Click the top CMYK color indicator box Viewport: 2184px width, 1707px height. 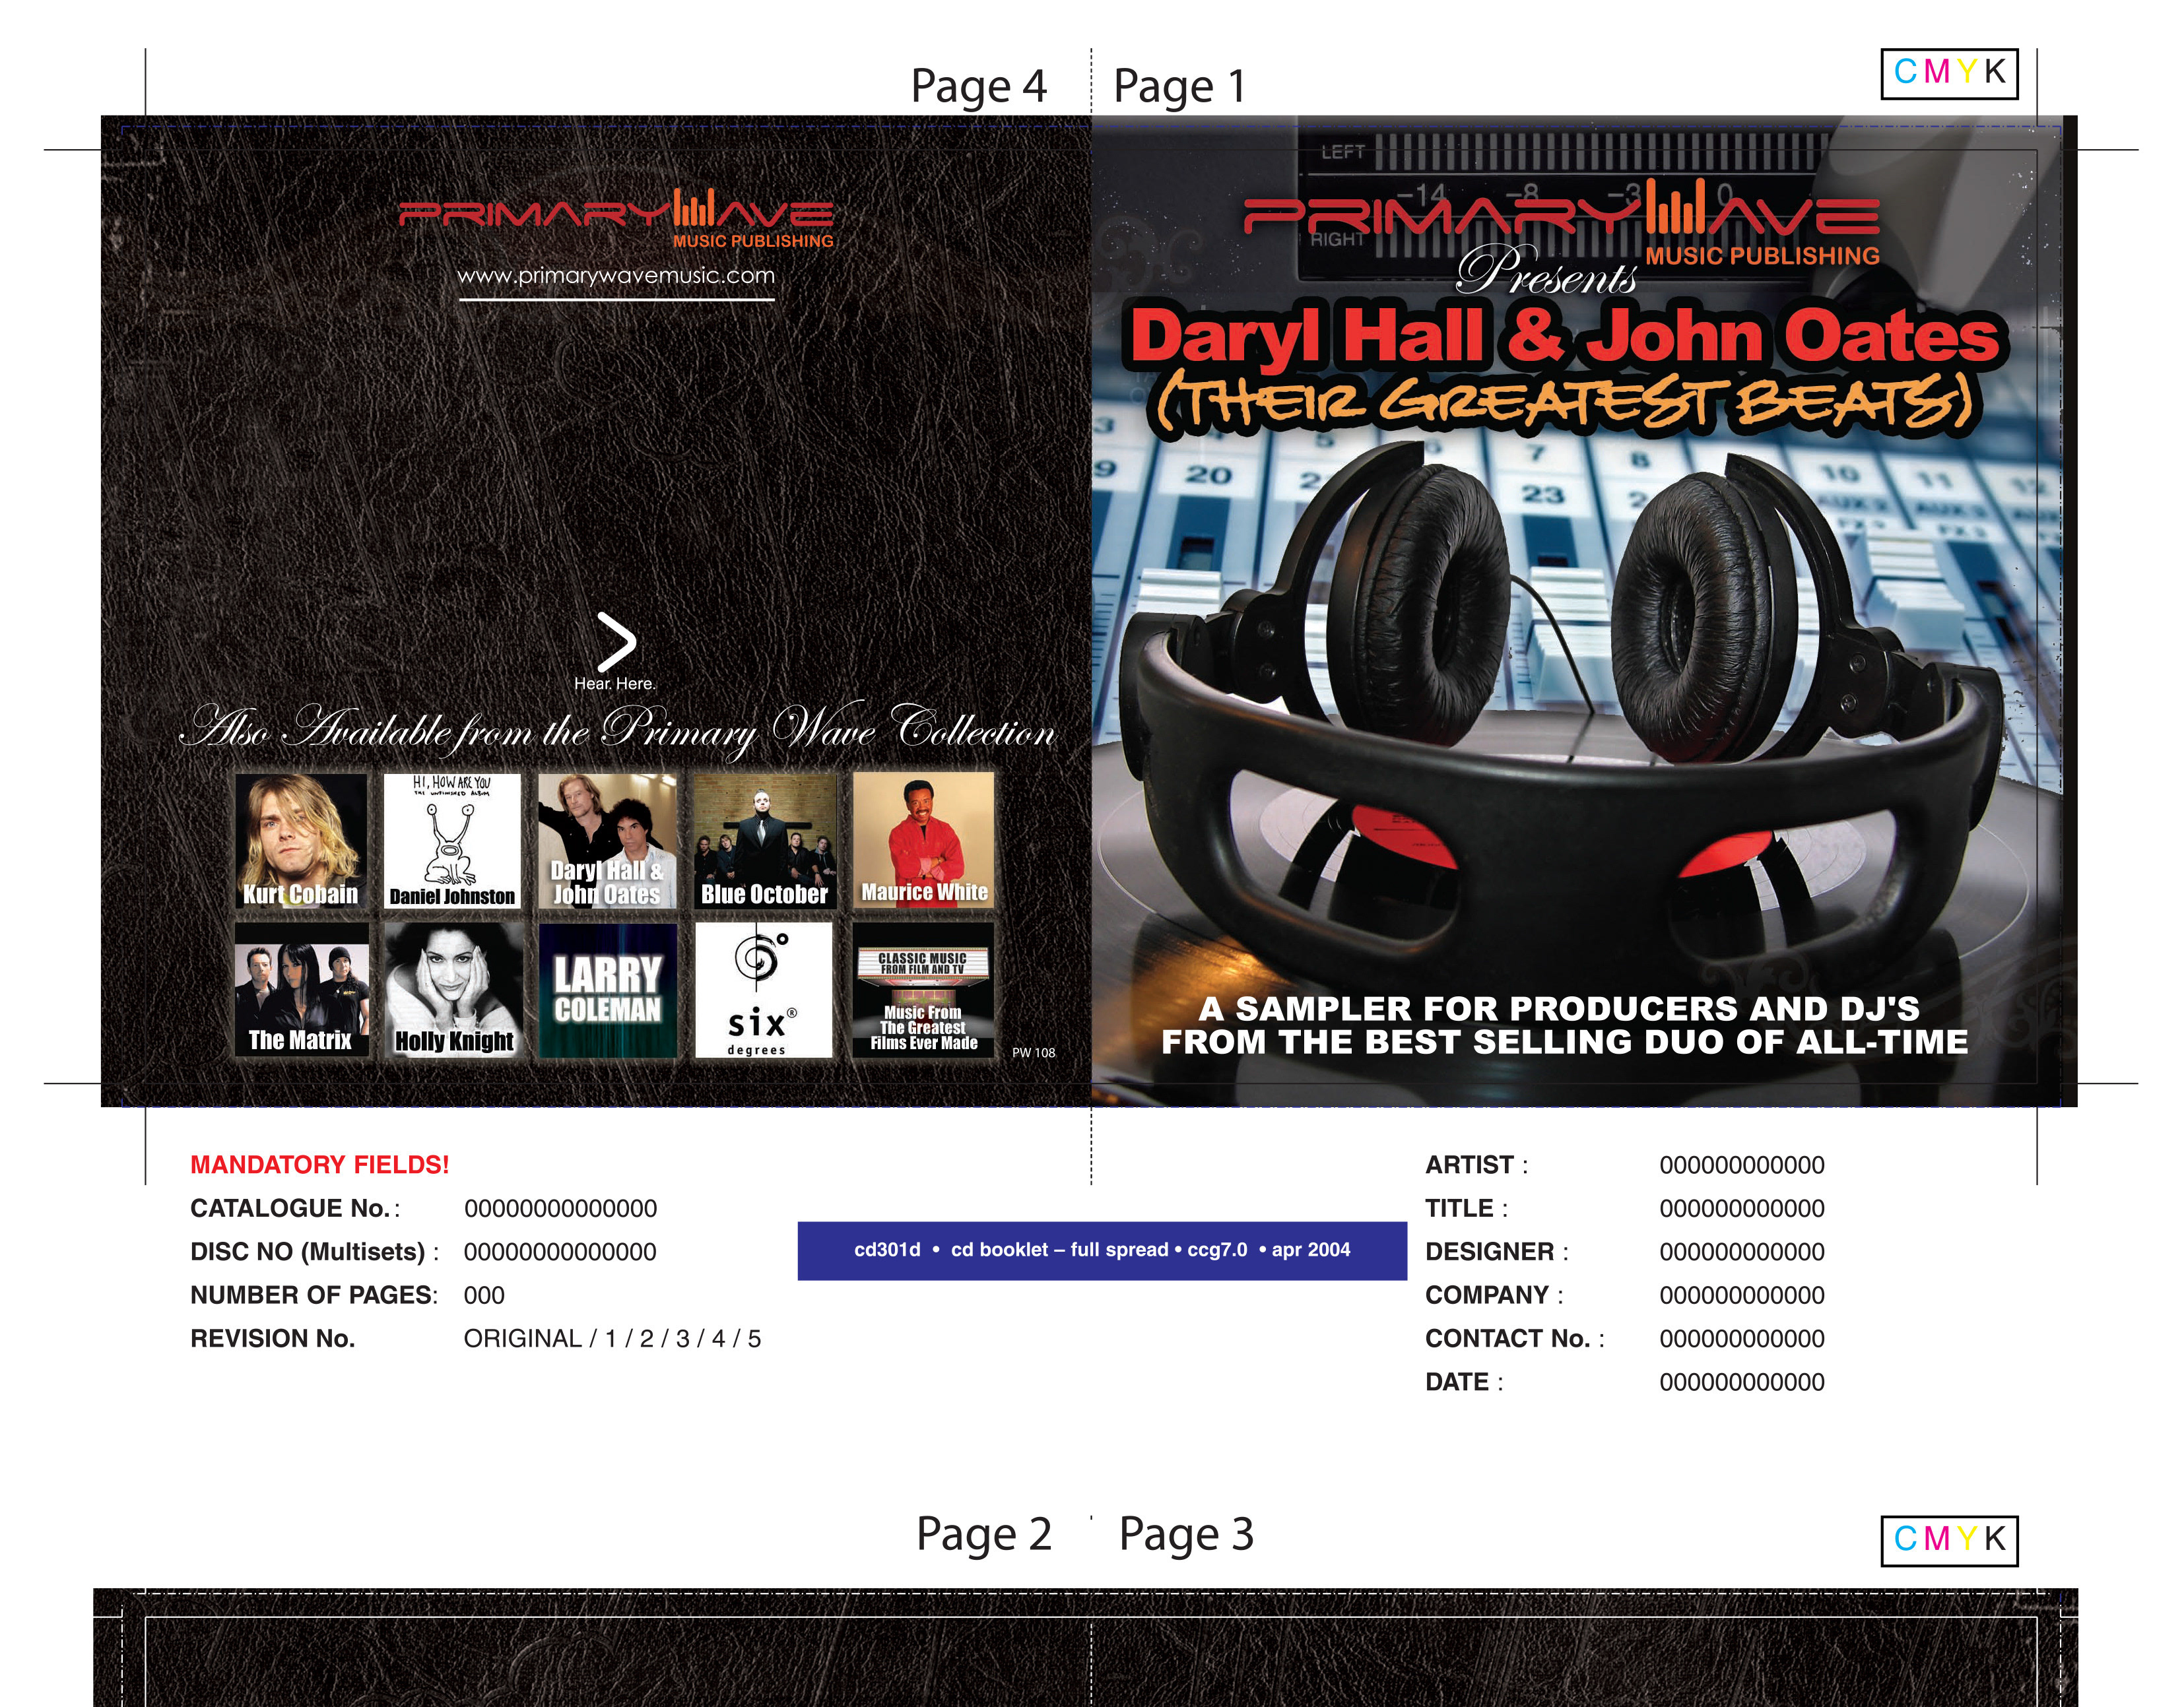pyautogui.click(x=1949, y=73)
